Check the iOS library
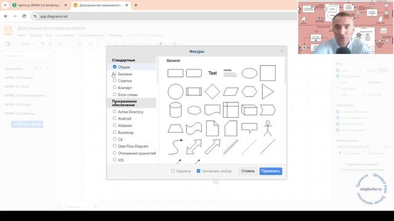Viewport: 394px width, 221px height. [115, 160]
